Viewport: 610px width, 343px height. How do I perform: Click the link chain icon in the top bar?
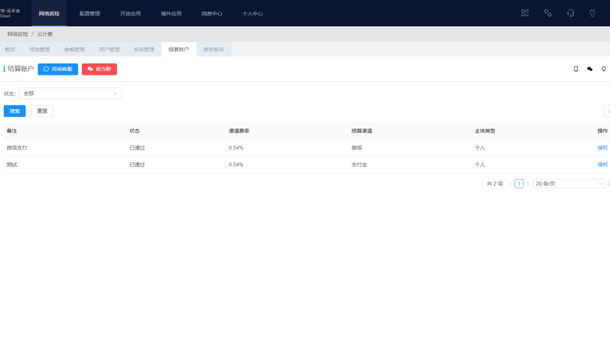[548, 13]
